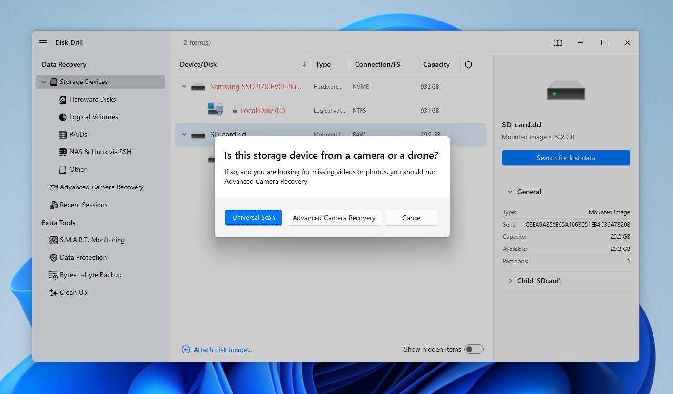This screenshot has width=673, height=394.
Task: Click the Logical Volumes pie icon
Action: [63, 117]
